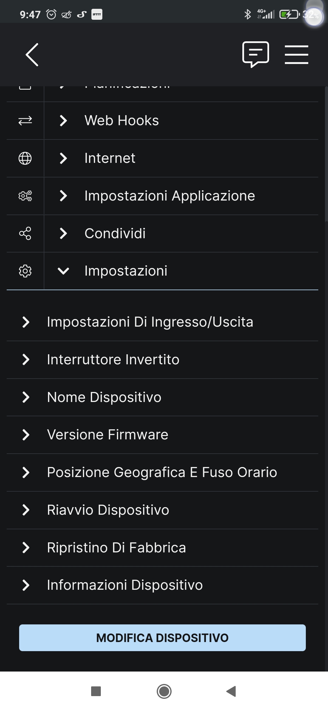The image size is (328, 711).
Task: Tap the share icon next to Condividi
Action: tap(26, 234)
